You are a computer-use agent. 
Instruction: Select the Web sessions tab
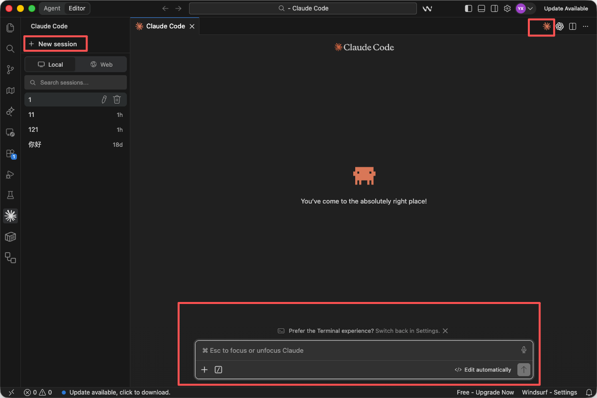point(101,65)
